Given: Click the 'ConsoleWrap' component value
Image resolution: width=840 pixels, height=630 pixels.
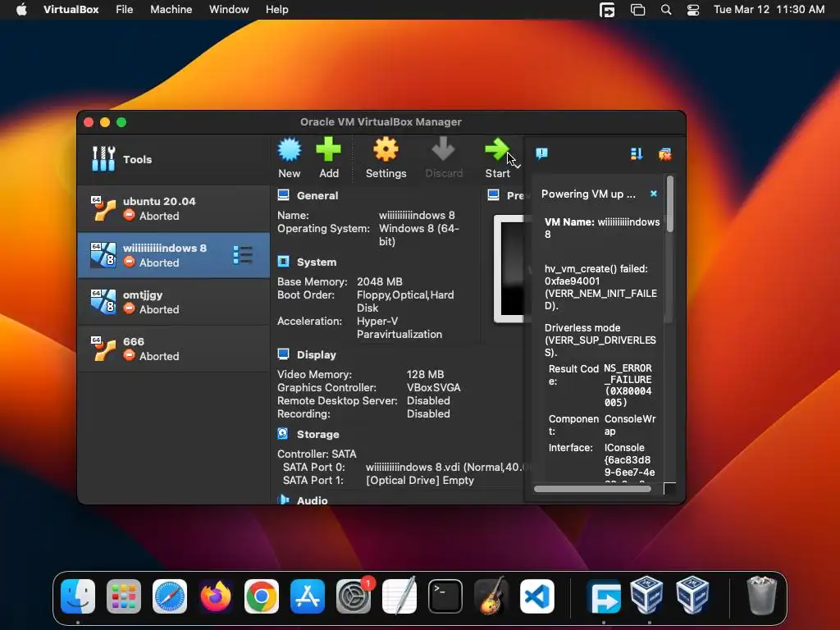Looking at the screenshot, I should [630, 425].
